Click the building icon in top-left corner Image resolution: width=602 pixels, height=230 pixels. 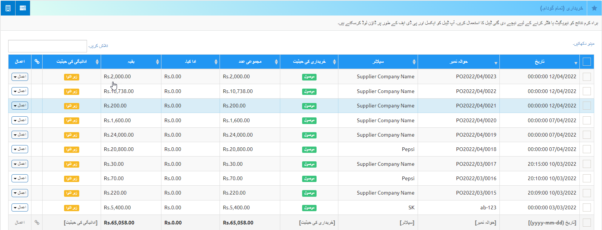(8, 8)
